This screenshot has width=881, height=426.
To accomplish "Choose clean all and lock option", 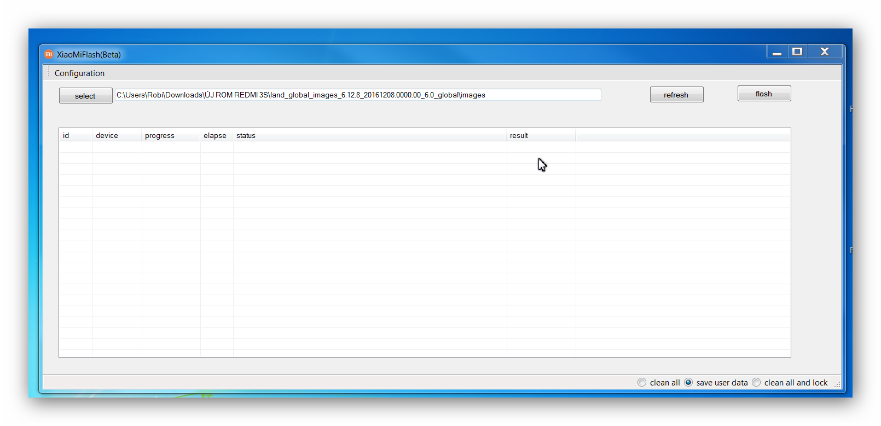I will pos(790,383).
